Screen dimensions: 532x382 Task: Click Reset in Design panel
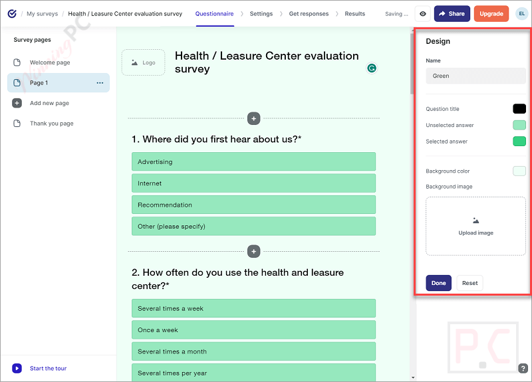pyautogui.click(x=469, y=283)
